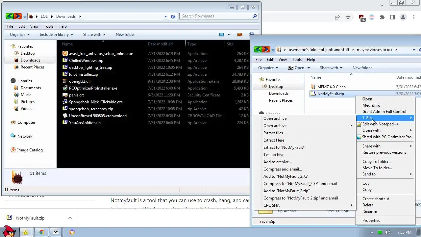421x237 pixels.
Task: Open Organize dropdown in Downloads window
Action: tap(20, 35)
